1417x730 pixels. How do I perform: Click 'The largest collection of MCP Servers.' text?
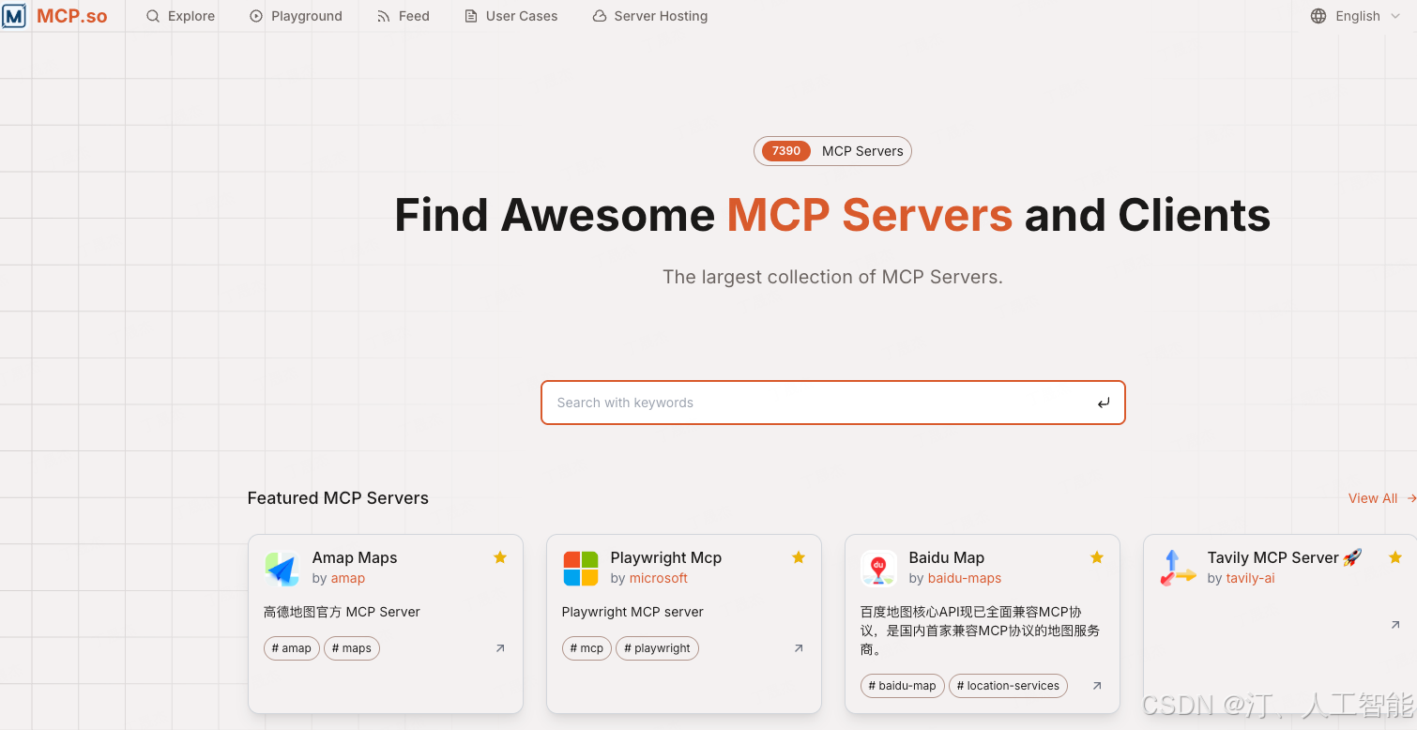tap(832, 277)
